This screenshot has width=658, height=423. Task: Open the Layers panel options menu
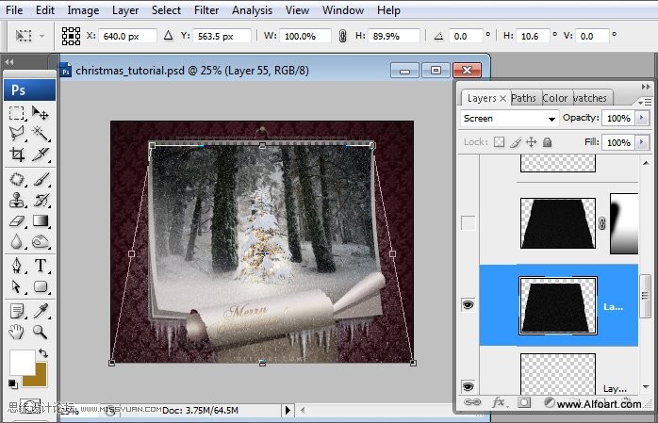coord(645,102)
